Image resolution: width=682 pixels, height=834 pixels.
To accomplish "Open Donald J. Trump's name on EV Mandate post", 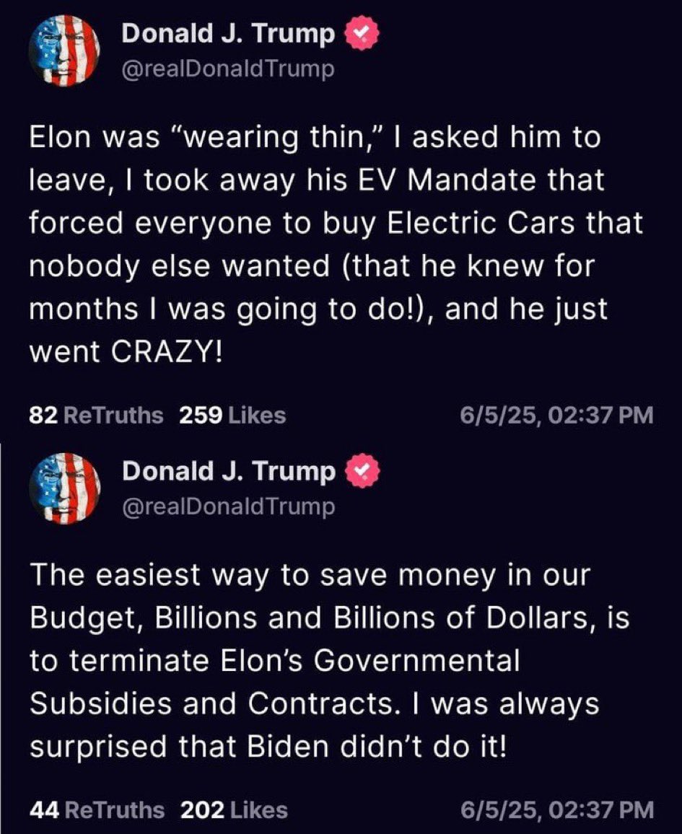I will [228, 33].
